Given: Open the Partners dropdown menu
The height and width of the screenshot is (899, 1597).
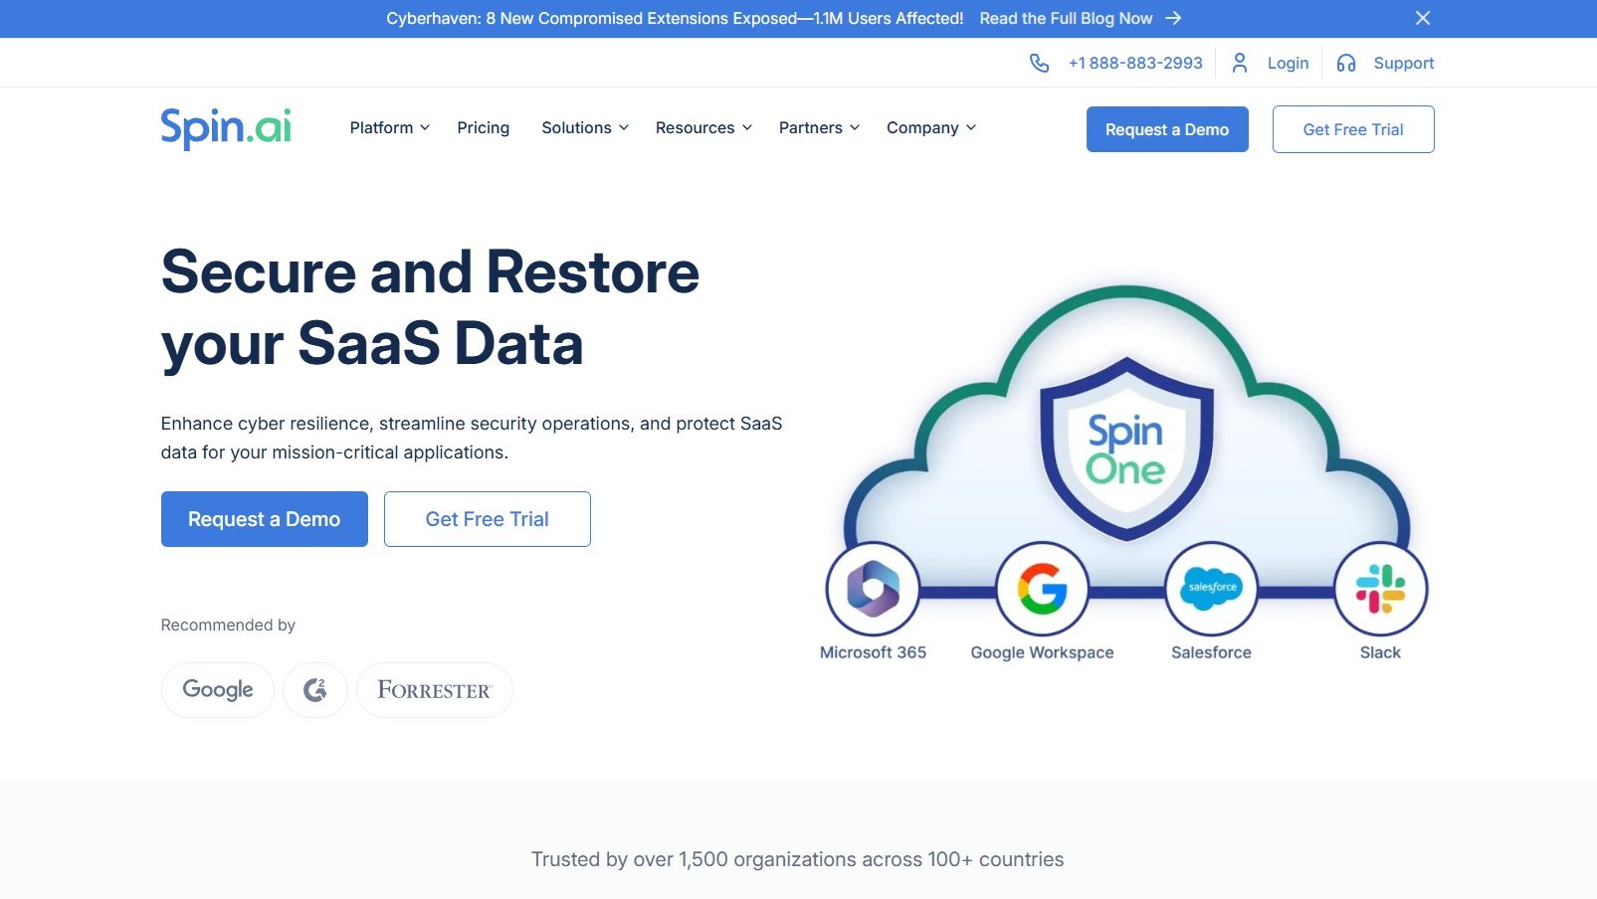Looking at the screenshot, I should point(818,128).
